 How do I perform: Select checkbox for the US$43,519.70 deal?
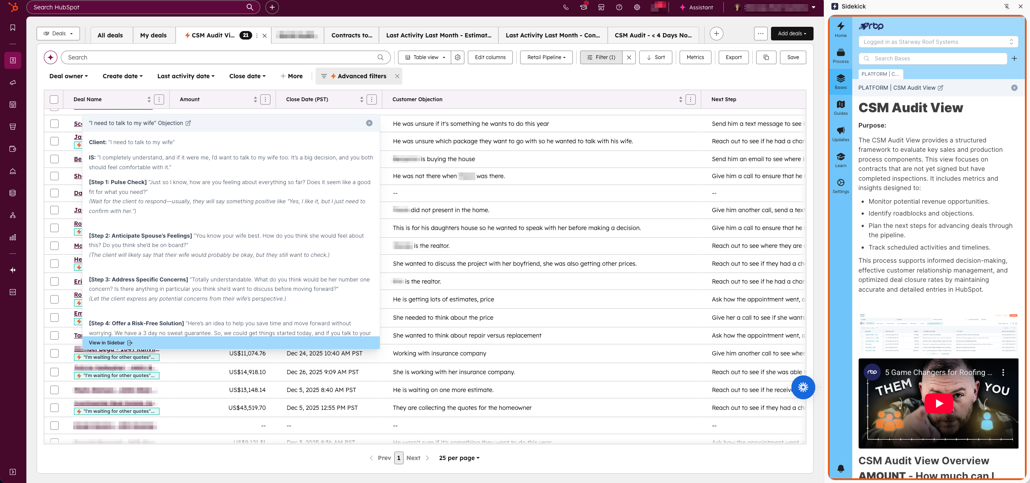(54, 408)
